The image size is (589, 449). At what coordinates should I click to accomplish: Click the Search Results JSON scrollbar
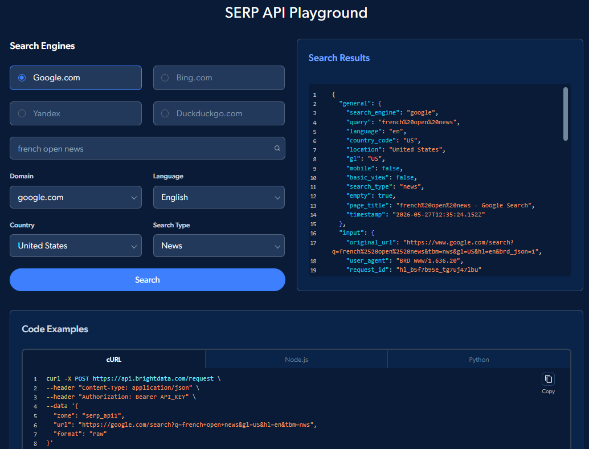(x=565, y=114)
